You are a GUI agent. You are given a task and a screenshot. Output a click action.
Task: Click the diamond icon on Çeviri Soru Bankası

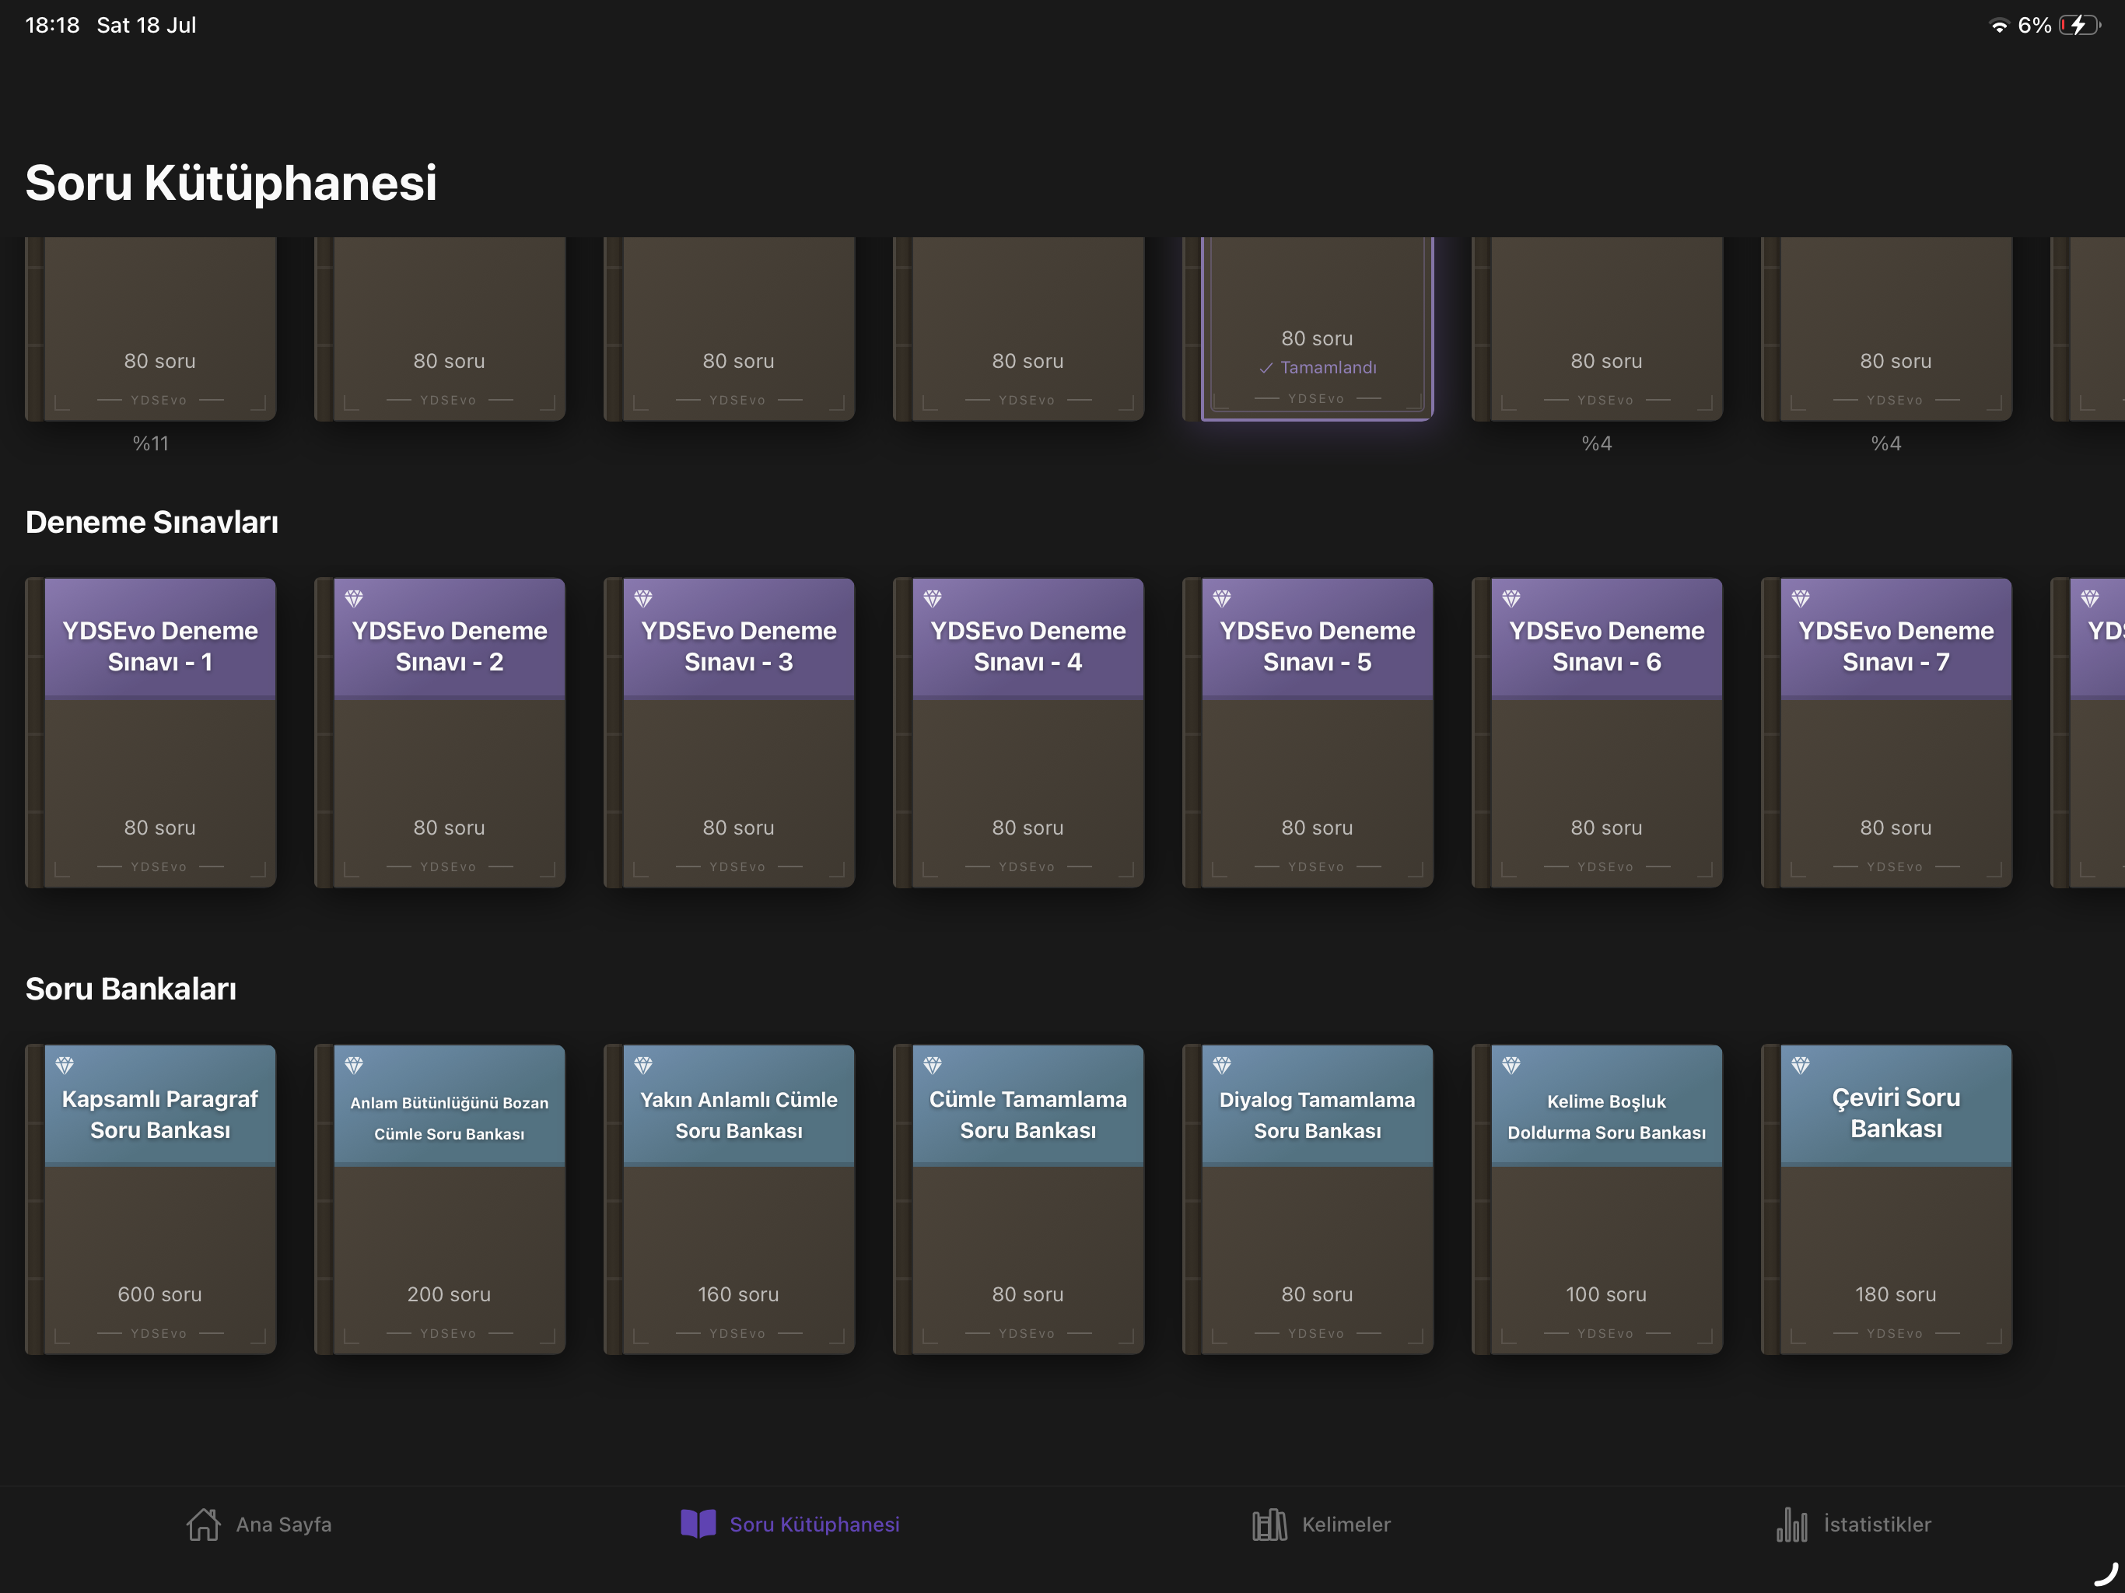click(x=1799, y=1065)
